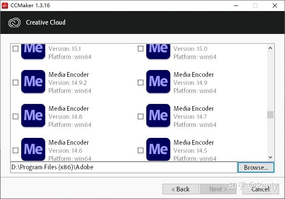Screen dimensions: 285x199
Task: Click the Creative Cloud logo
Action: tap(14, 22)
